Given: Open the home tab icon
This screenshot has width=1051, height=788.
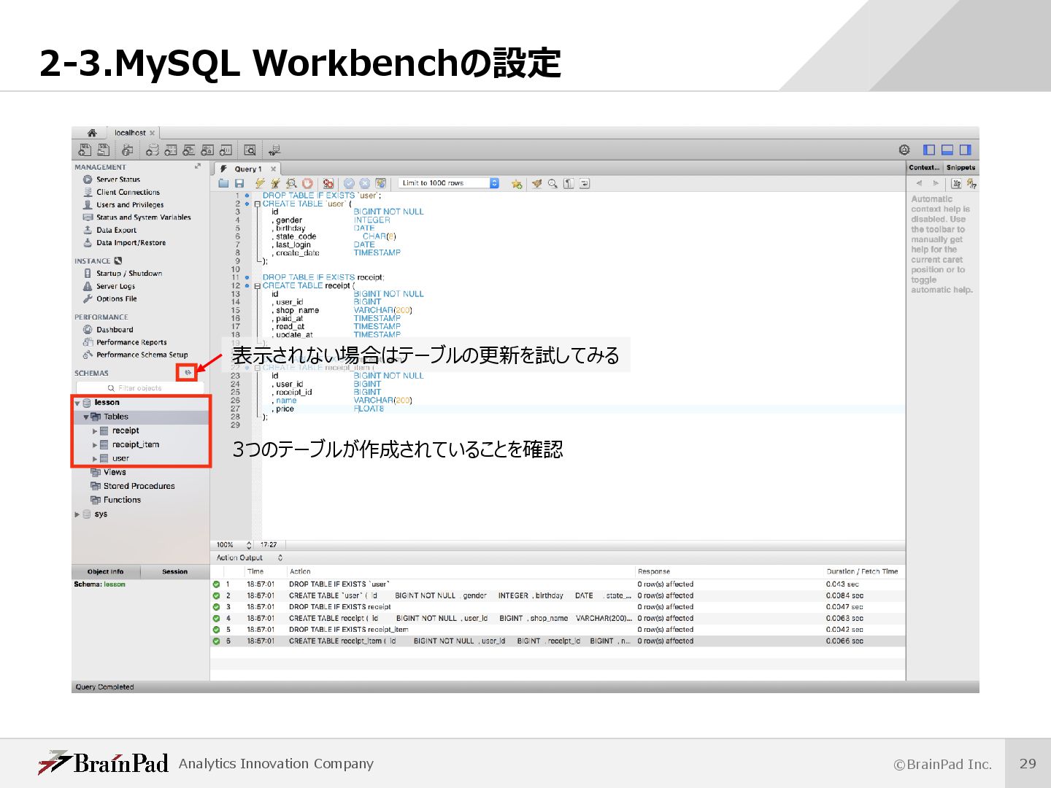Looking at the screenshot, I should [x=92, y=133].
